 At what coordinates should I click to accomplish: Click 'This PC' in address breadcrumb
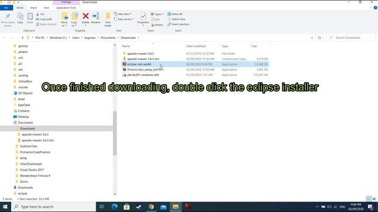[40, 38]
